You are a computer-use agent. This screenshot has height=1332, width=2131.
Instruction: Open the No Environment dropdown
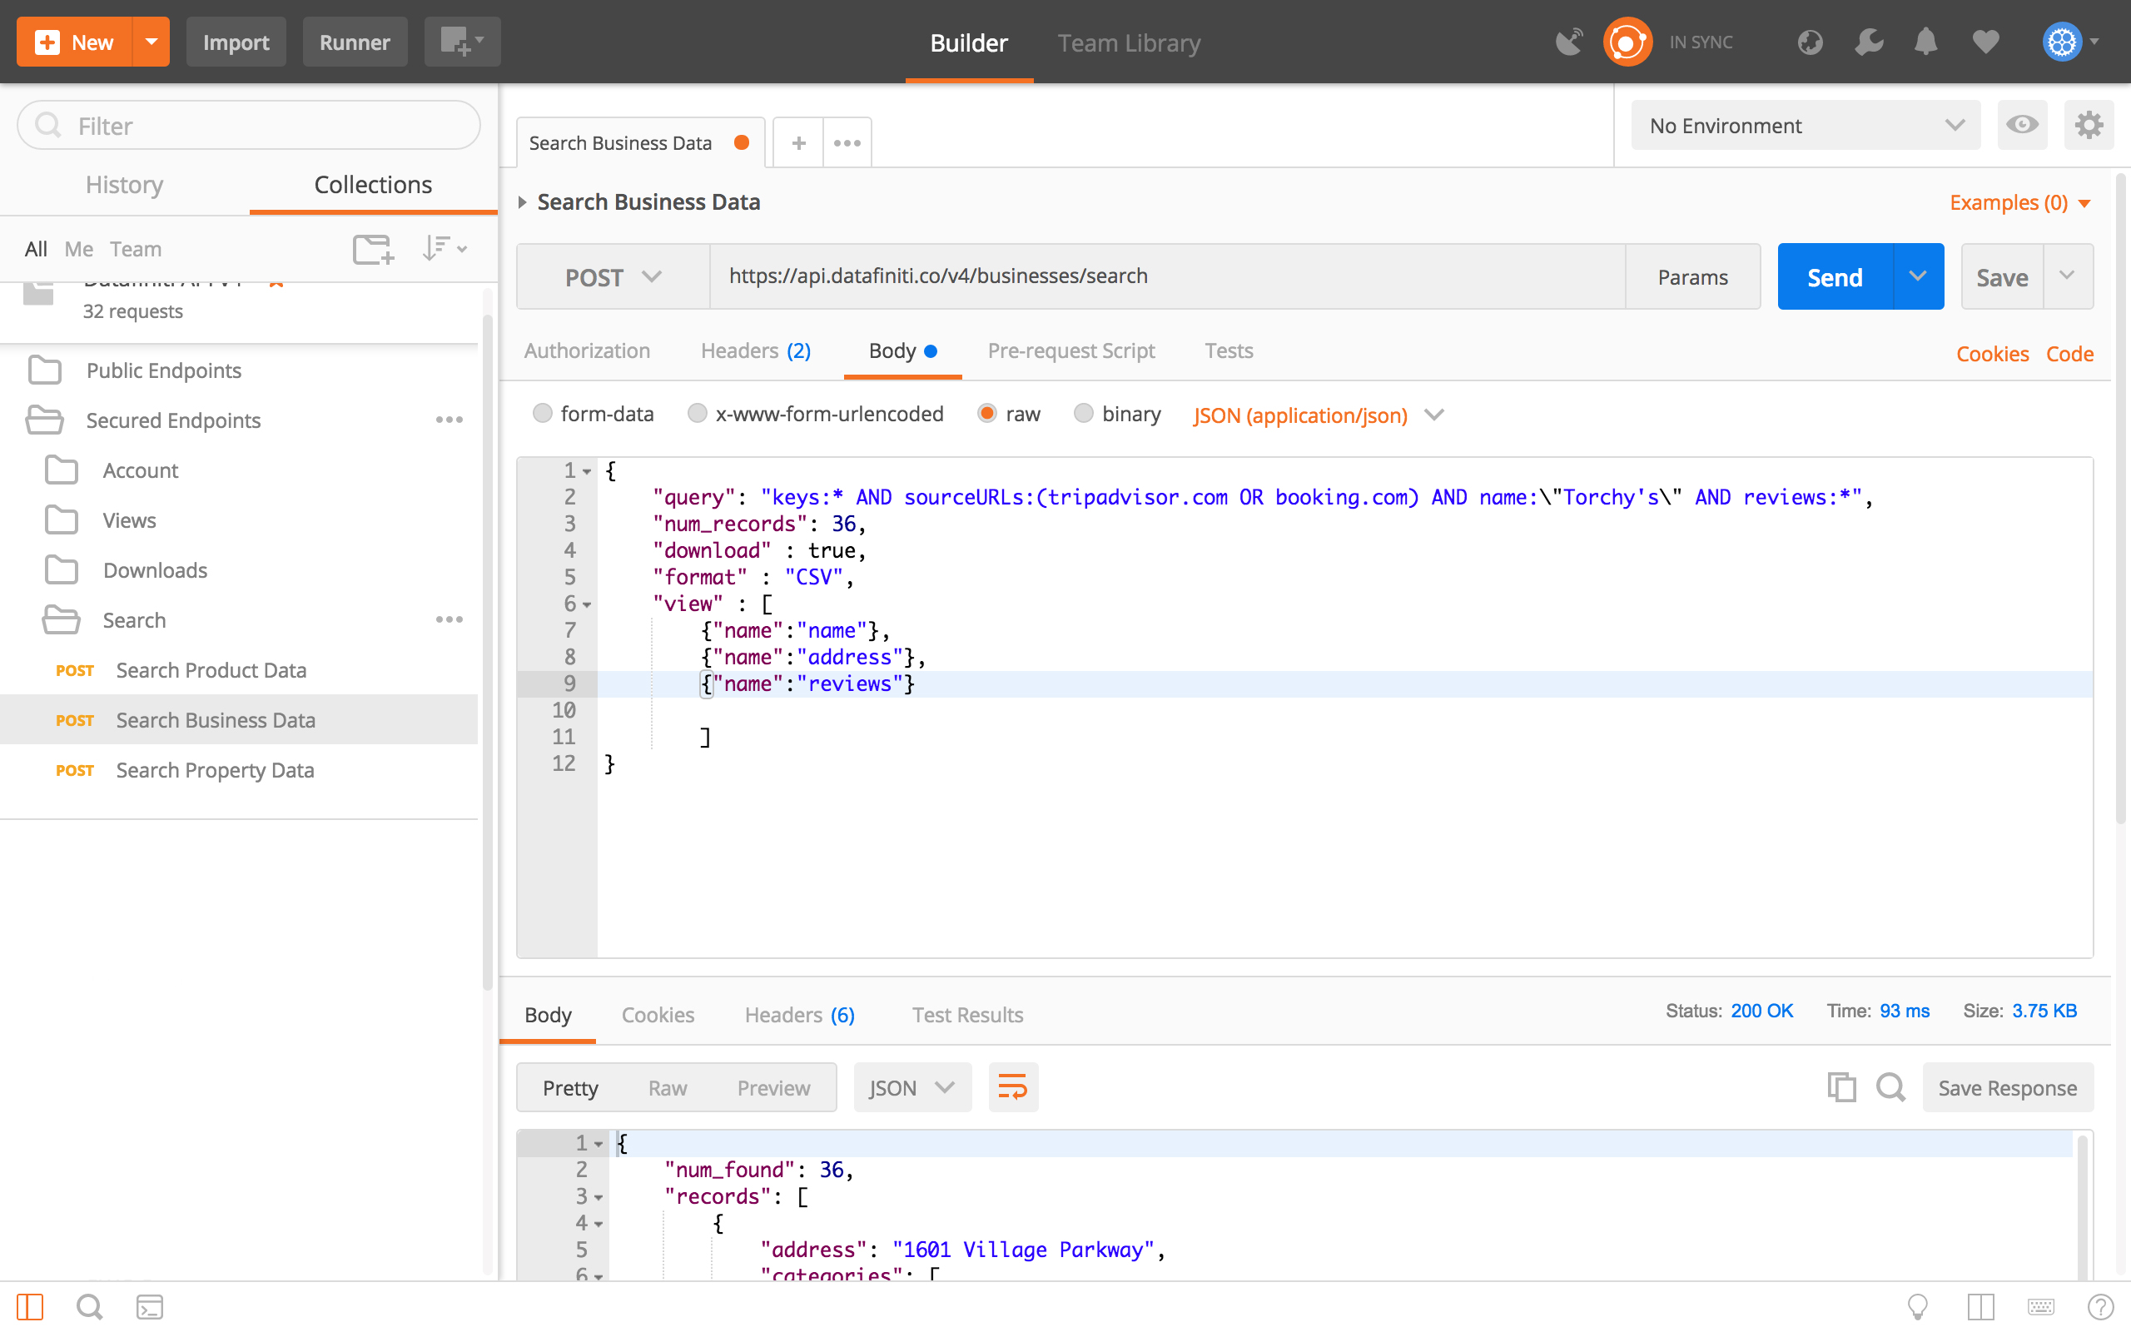coord(1806,125)
